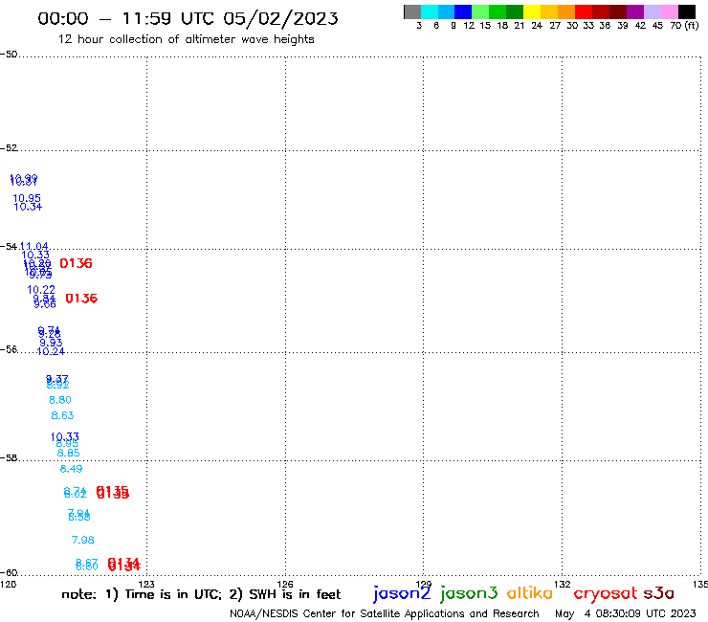Select the pink legend swatch for 45-70 ft
The width and height of the screenshot is (708, 622).
(x=669, y=11)
